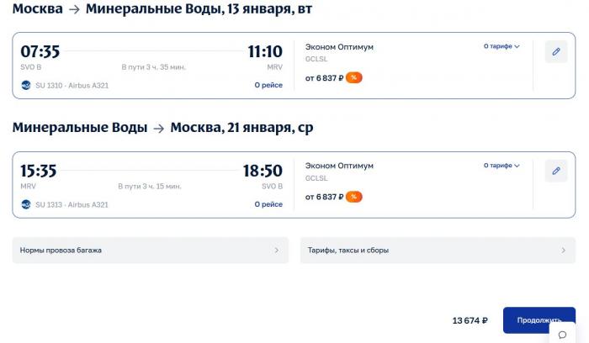
Task: Click the 07:35 departure time
Action: click(40, 52)
